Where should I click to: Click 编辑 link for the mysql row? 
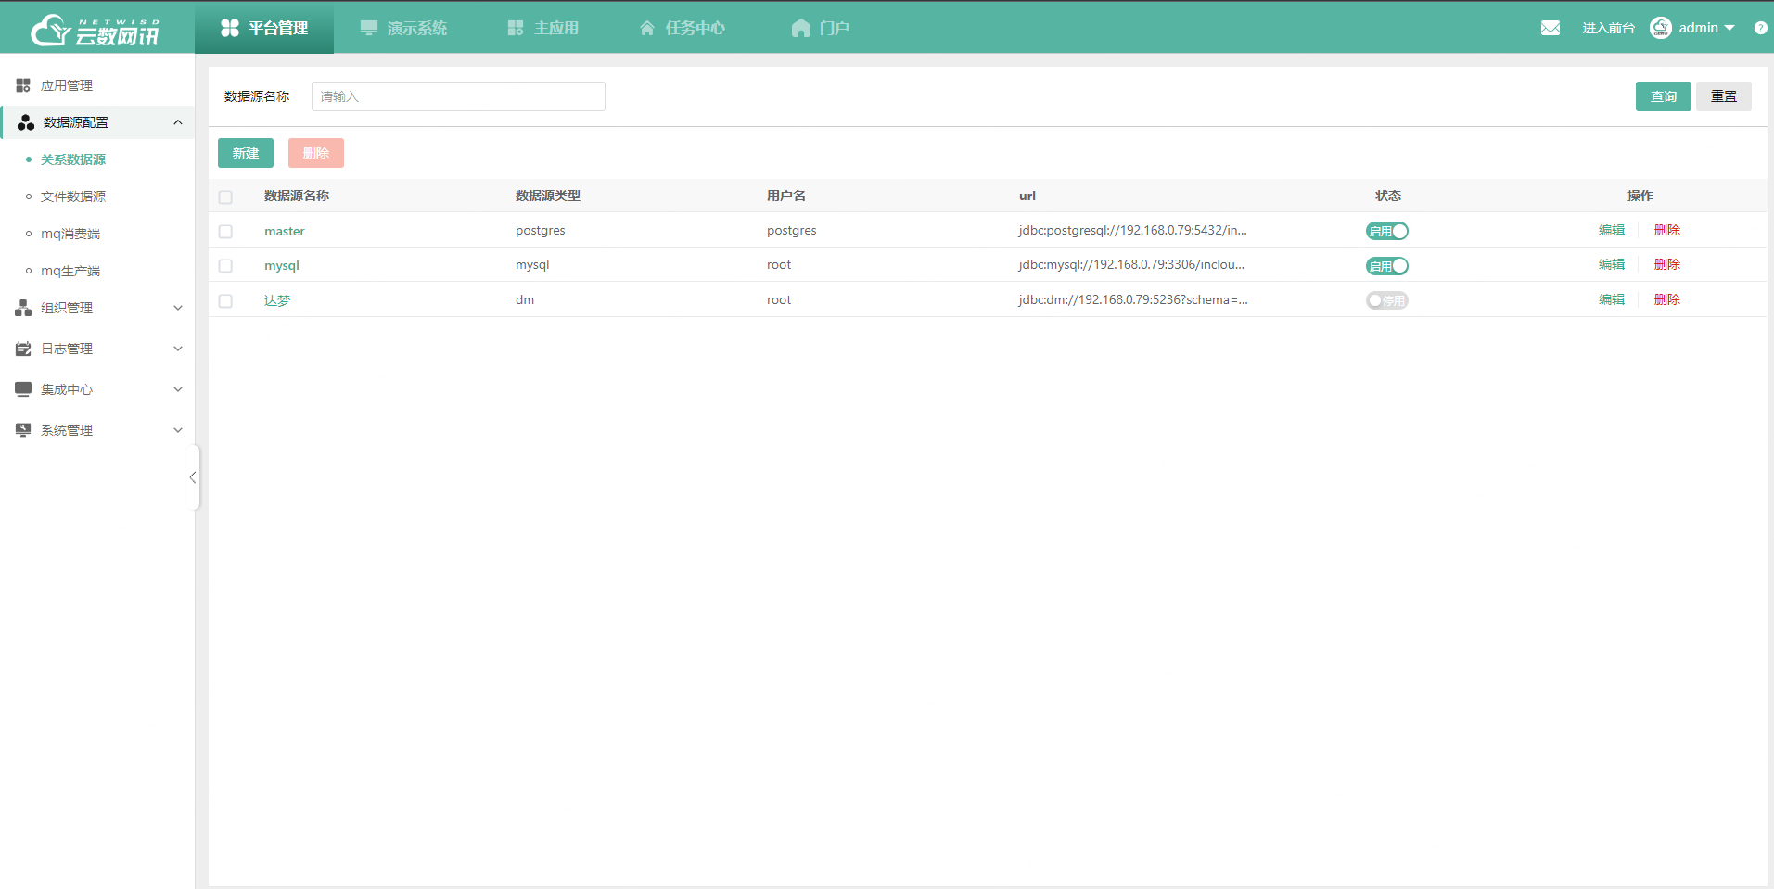[1611, 265]
